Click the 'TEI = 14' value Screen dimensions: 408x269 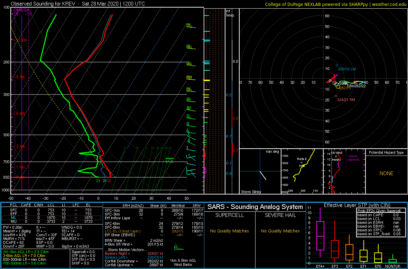tap(68, 231)
